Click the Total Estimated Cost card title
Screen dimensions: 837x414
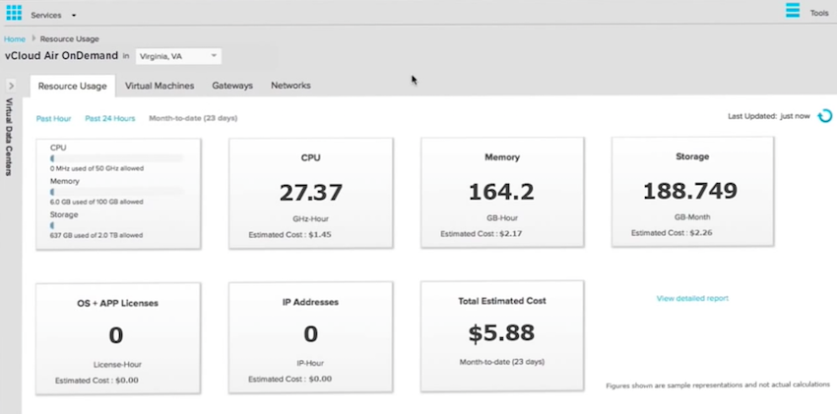pos(502,301)
